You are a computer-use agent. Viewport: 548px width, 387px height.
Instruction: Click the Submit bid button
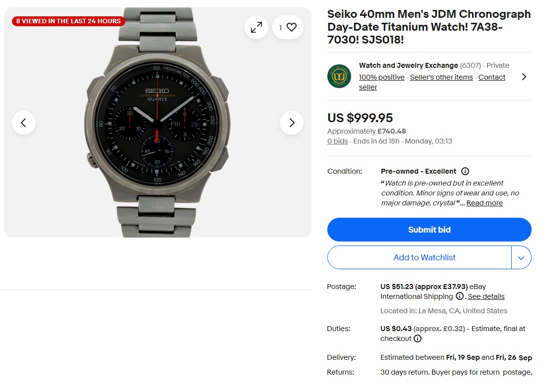point(429,230)
